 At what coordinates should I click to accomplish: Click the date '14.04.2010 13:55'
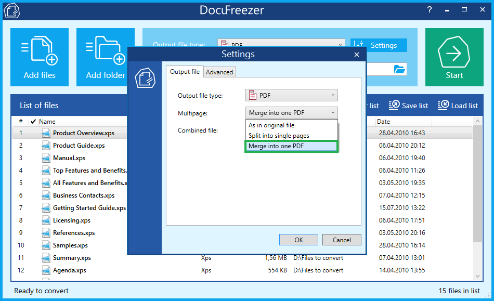click(402, 270)
